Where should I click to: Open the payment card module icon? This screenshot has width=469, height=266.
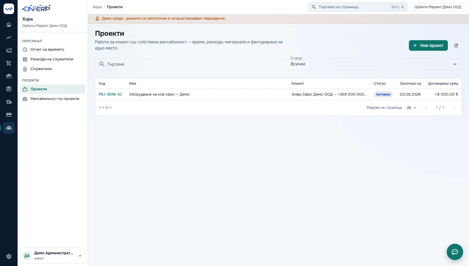pos(9,115)
